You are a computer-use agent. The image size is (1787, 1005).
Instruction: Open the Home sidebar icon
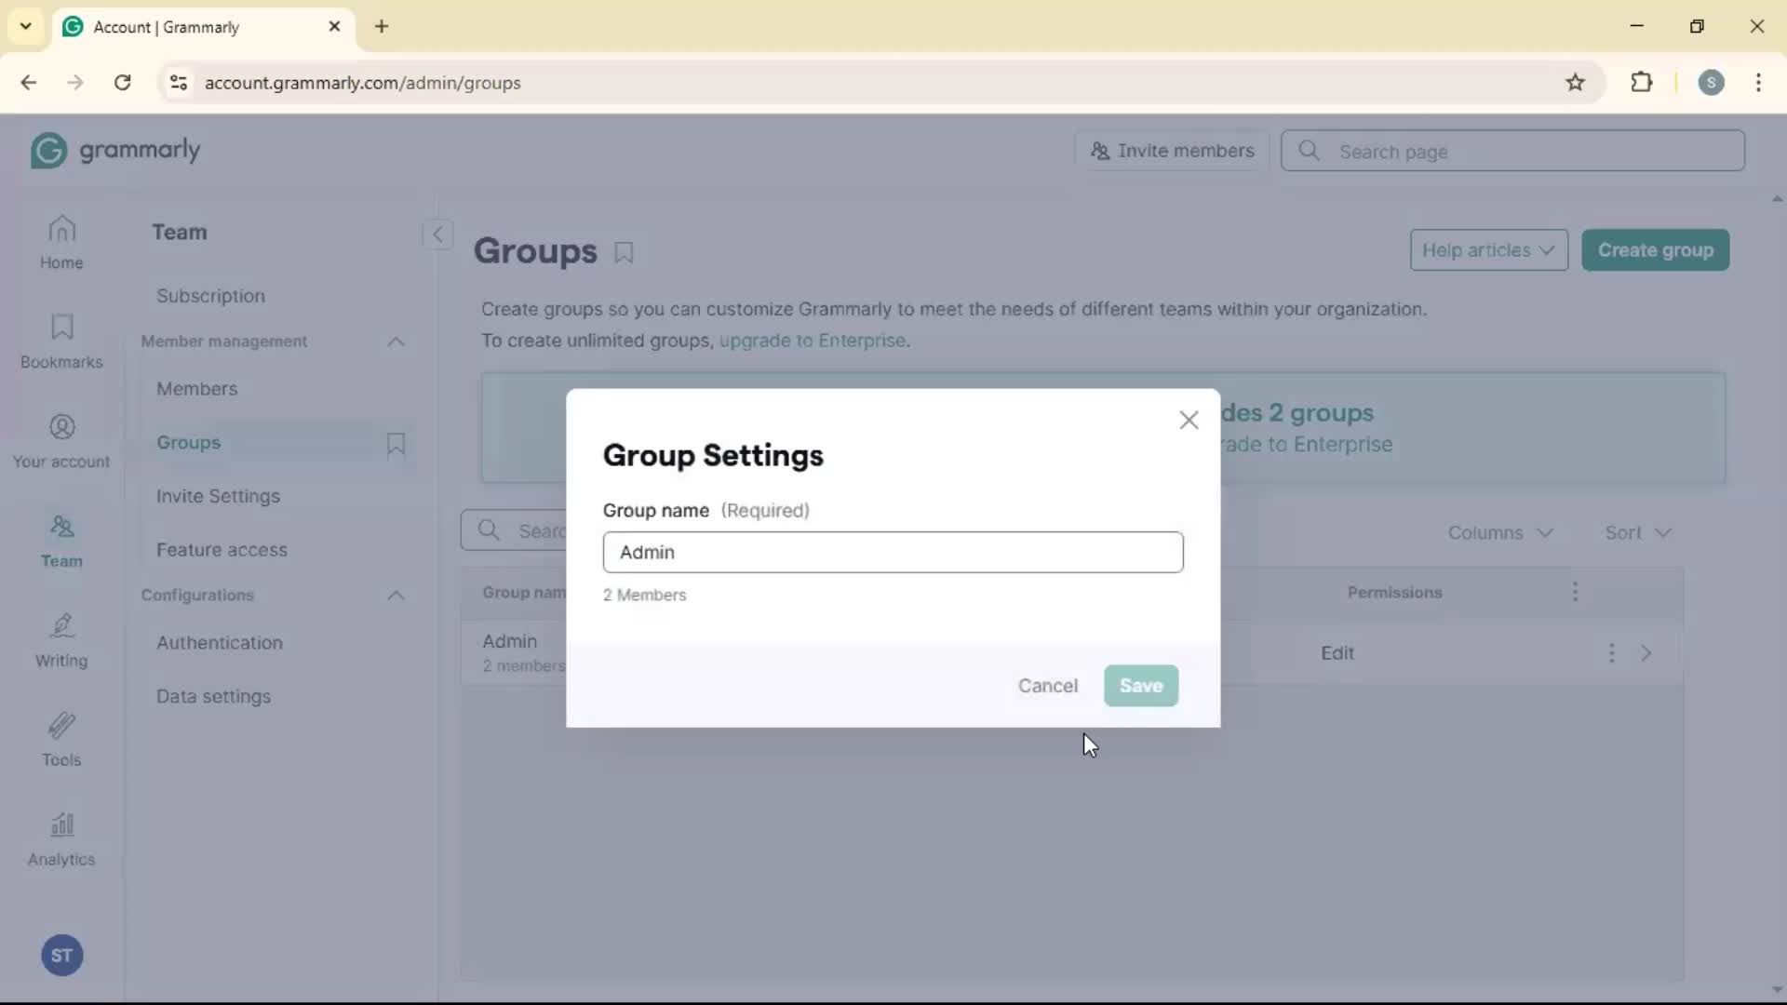(x=61, y=242)
